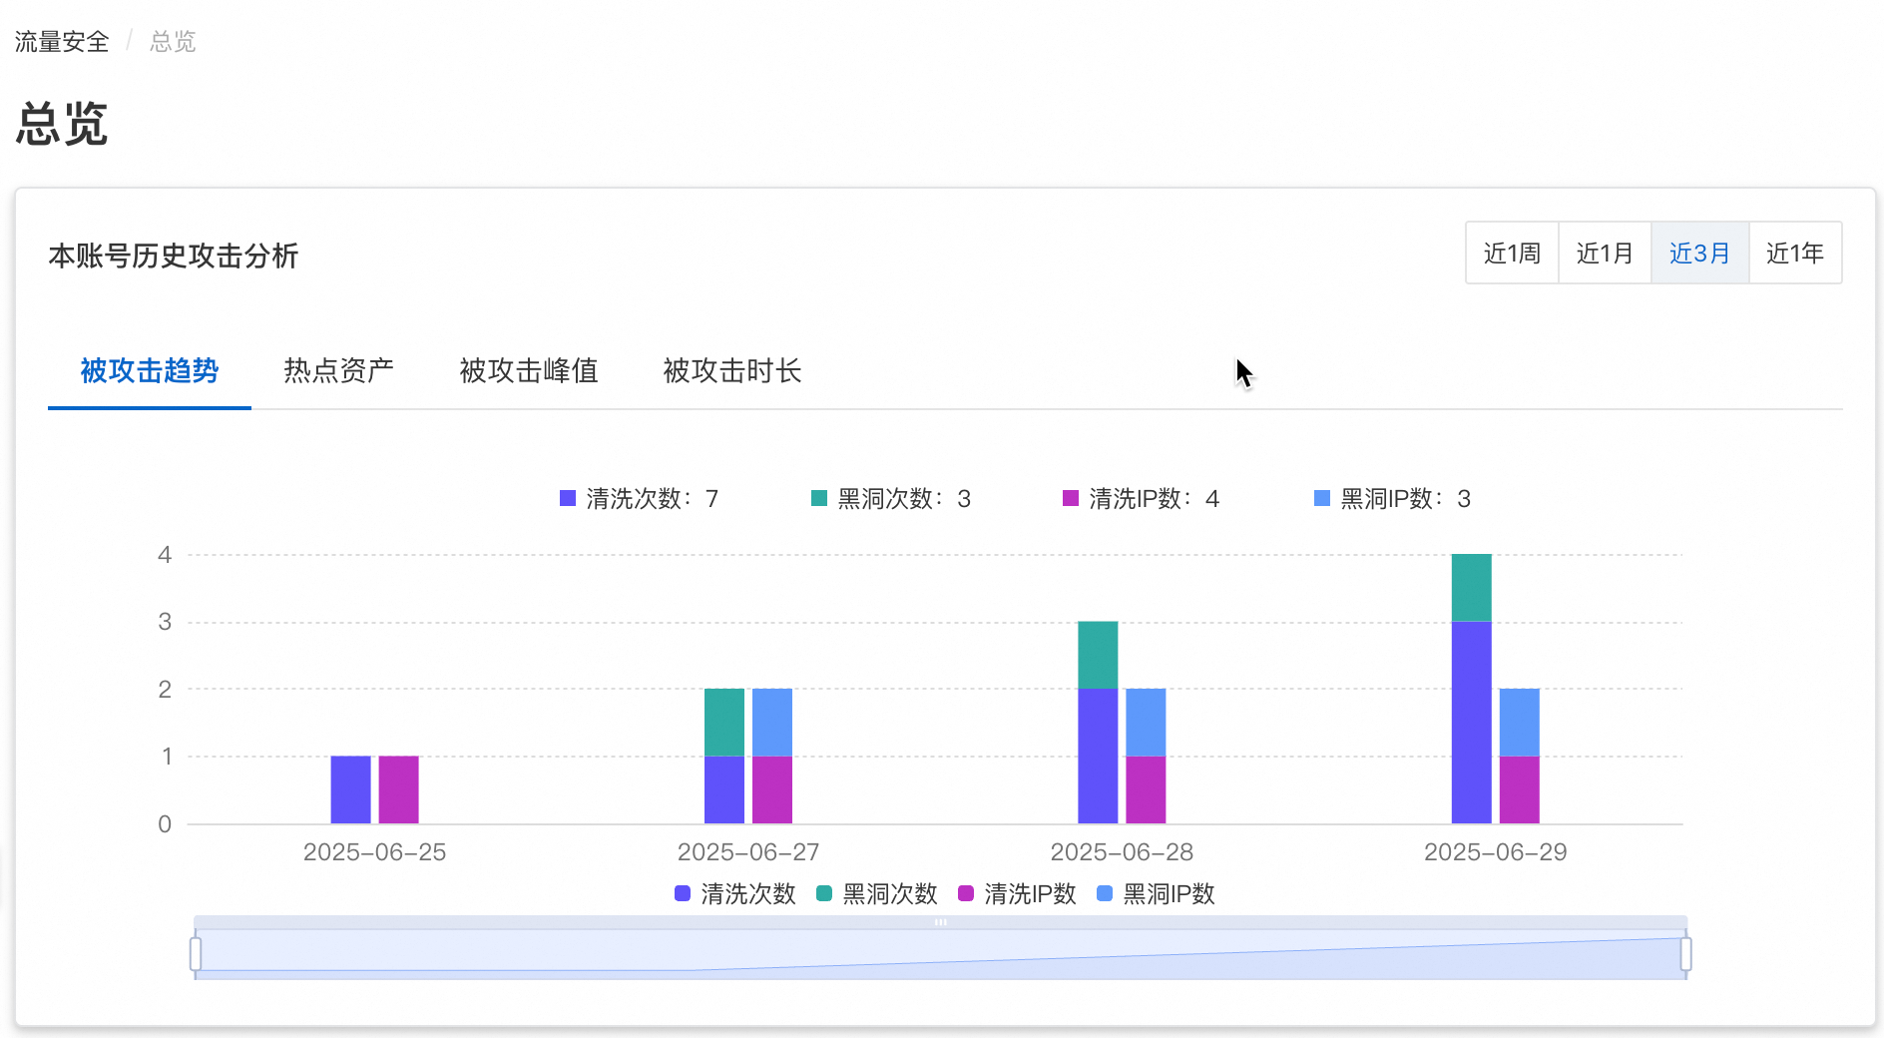Click the 2025-06-29 axis label

click(x=1496, y=852)
